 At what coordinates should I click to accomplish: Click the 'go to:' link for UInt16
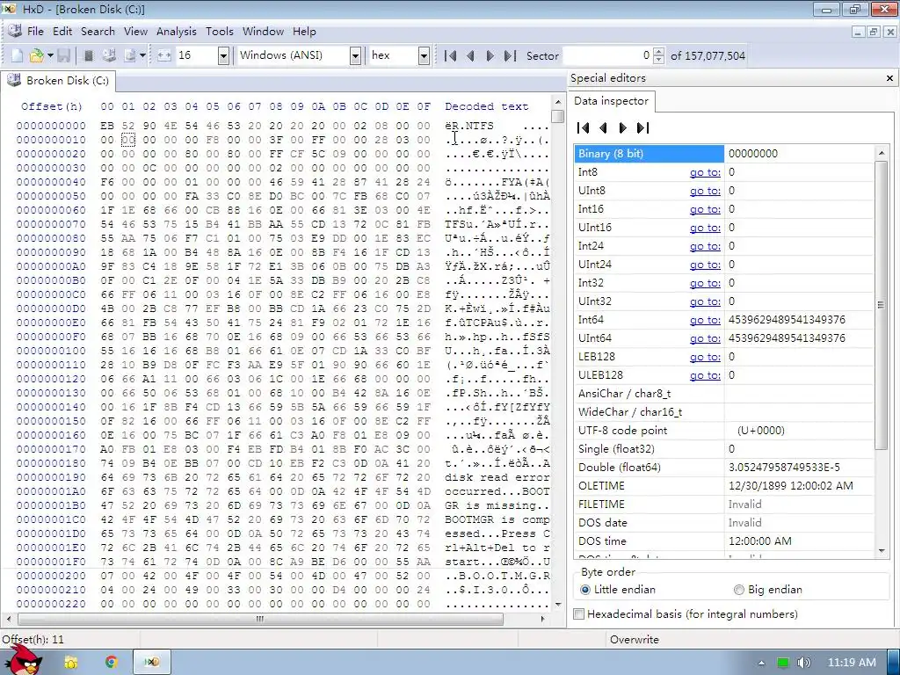click(x=705, y=228)
